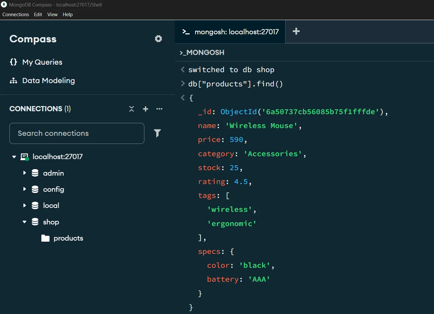Open connections more options ellipsis

tap(159, 109)
